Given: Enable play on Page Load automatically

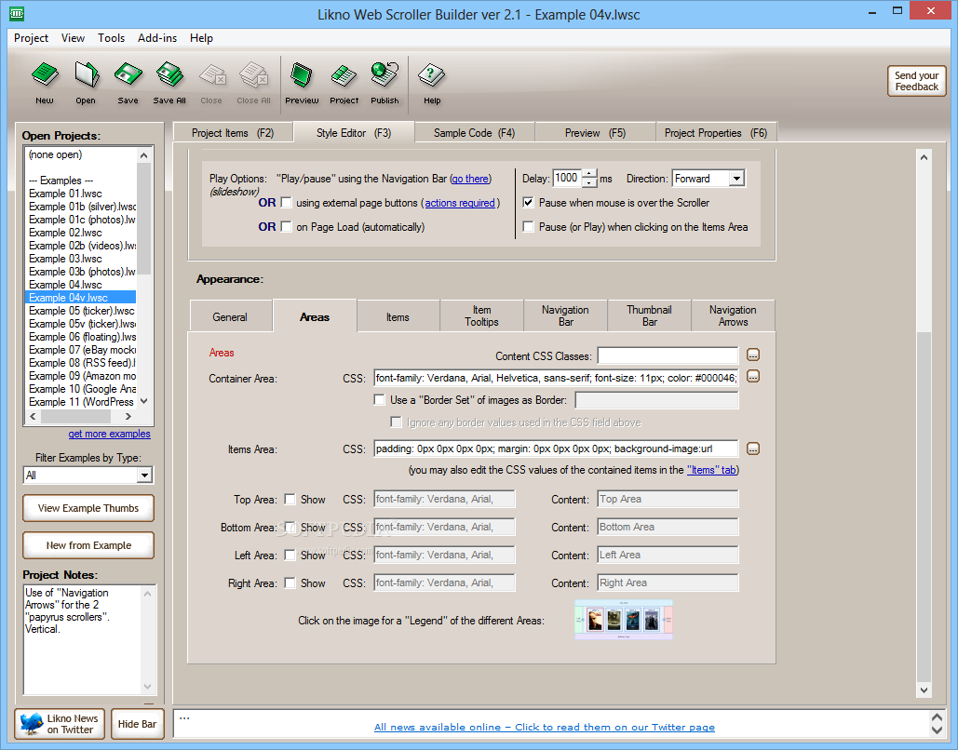Looking at the screenshot, I should point(286,227).
